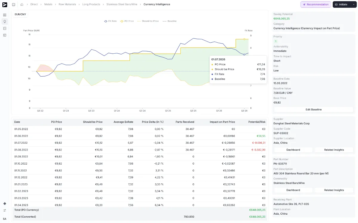
Task: Click the priority badge 1
Action: tap(276, 41)
